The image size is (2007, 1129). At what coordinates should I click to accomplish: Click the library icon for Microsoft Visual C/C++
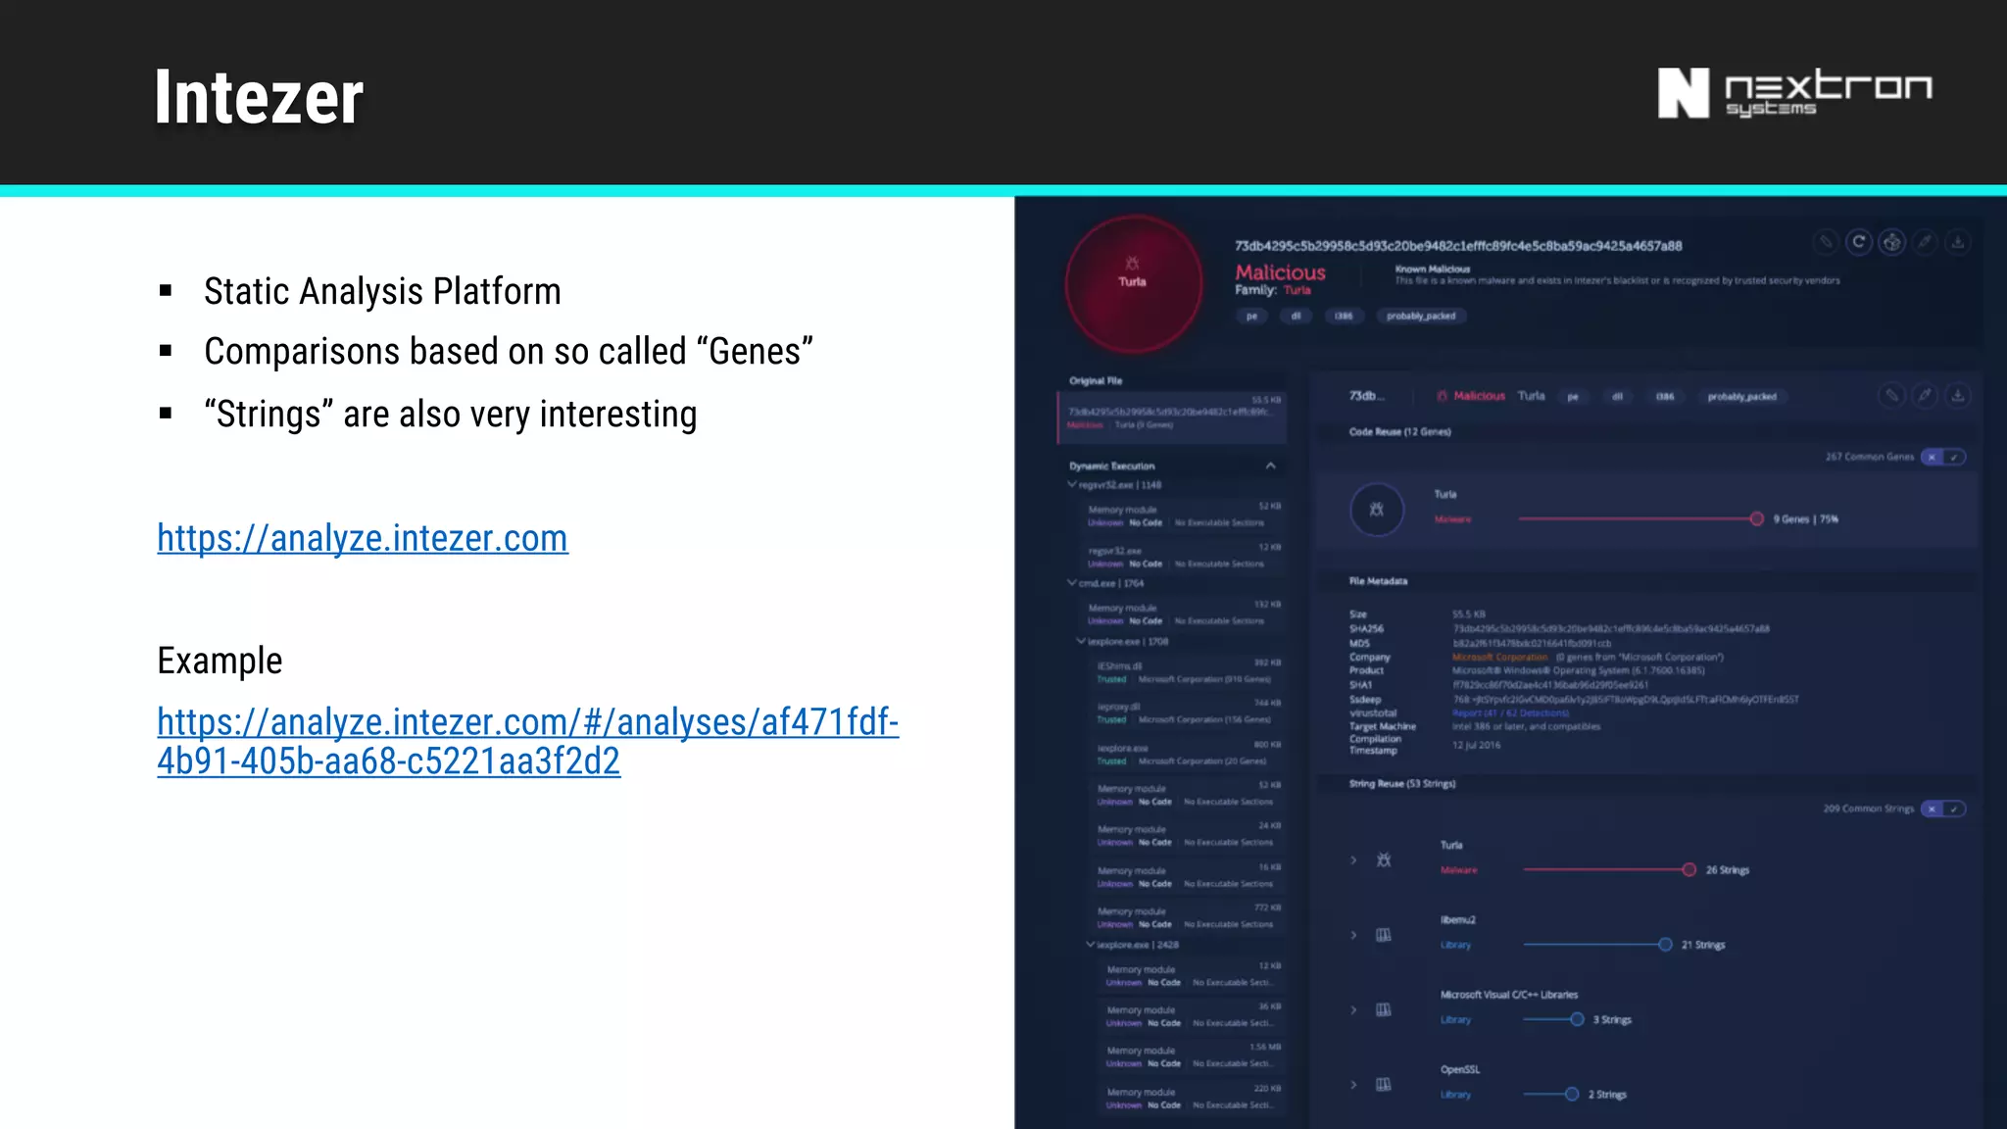[1384, 1009]
